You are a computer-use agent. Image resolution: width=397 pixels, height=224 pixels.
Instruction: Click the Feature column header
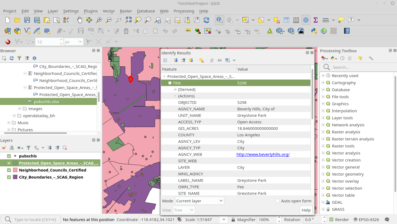[x=198, y=69]
